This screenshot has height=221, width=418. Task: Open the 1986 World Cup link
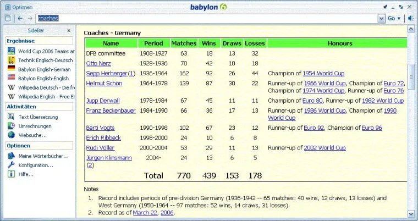(325, 110)
